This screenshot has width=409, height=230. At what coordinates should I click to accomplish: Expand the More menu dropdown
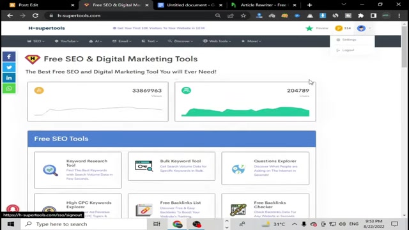tap(251, 41)
